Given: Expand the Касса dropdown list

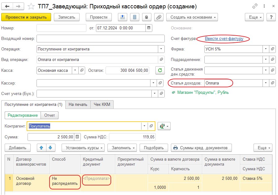Looking at the screenshot, I should pos(75,70).
